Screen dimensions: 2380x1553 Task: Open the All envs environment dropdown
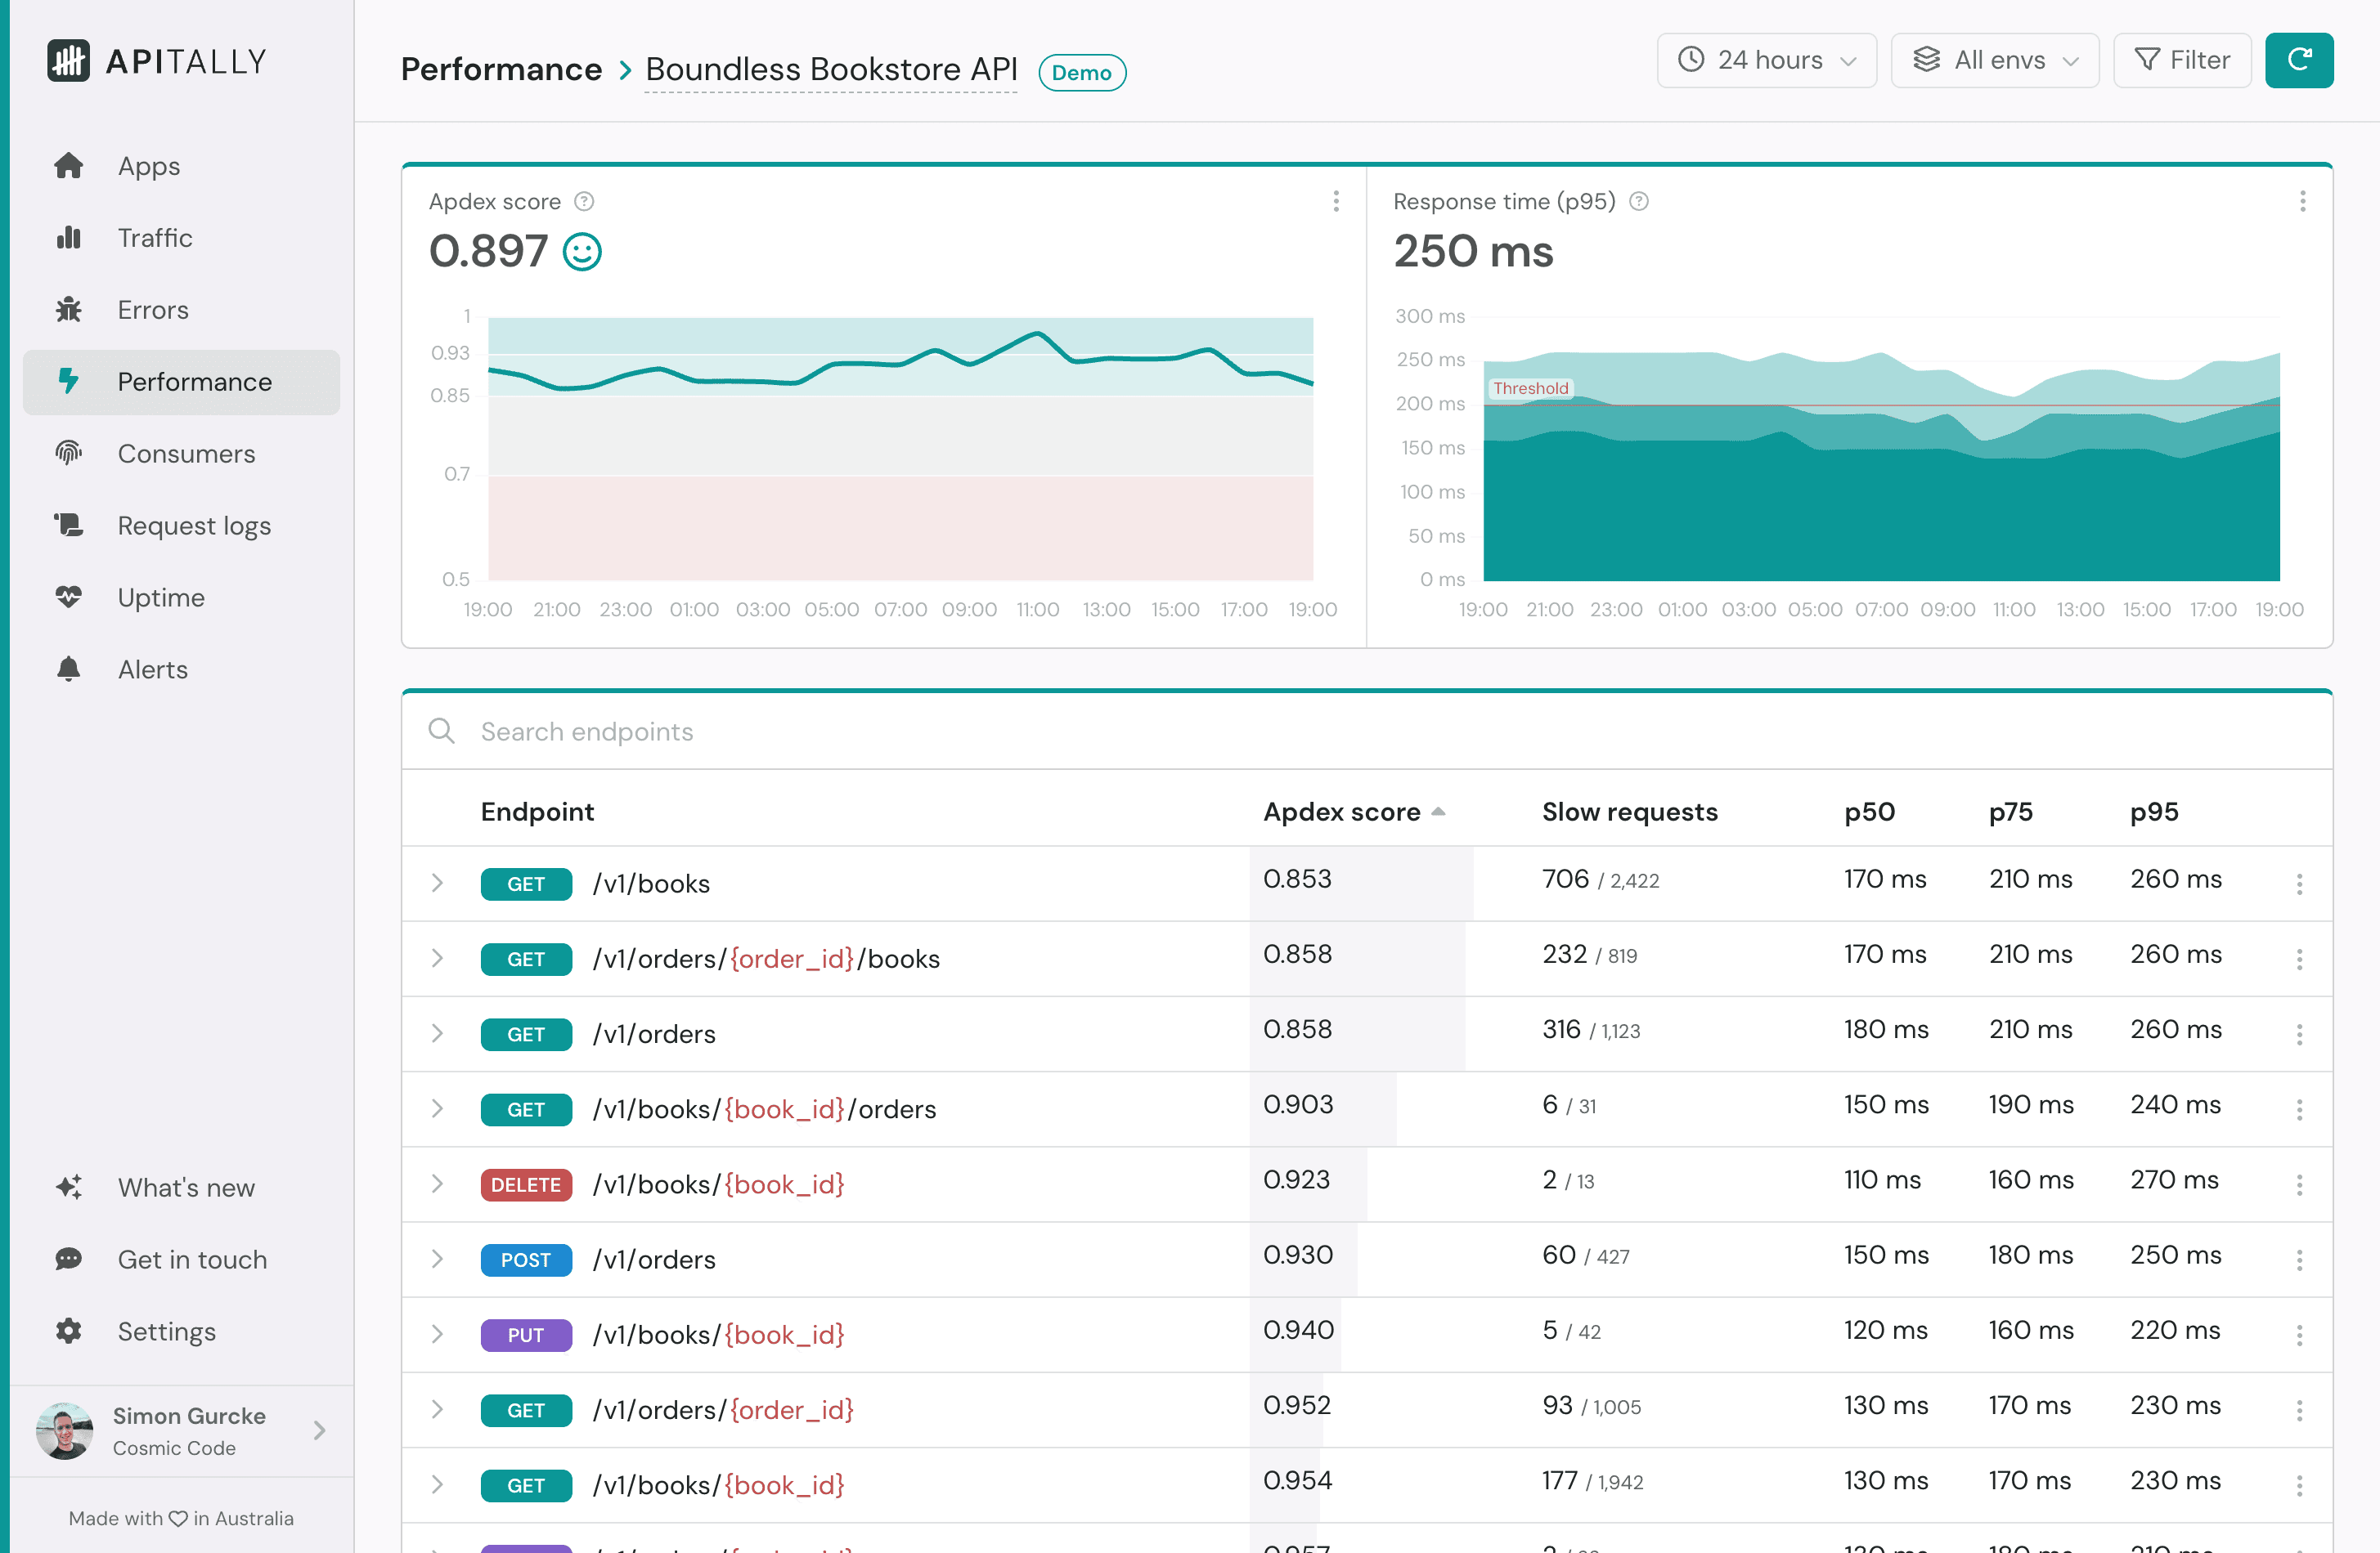click(1994, 60)
